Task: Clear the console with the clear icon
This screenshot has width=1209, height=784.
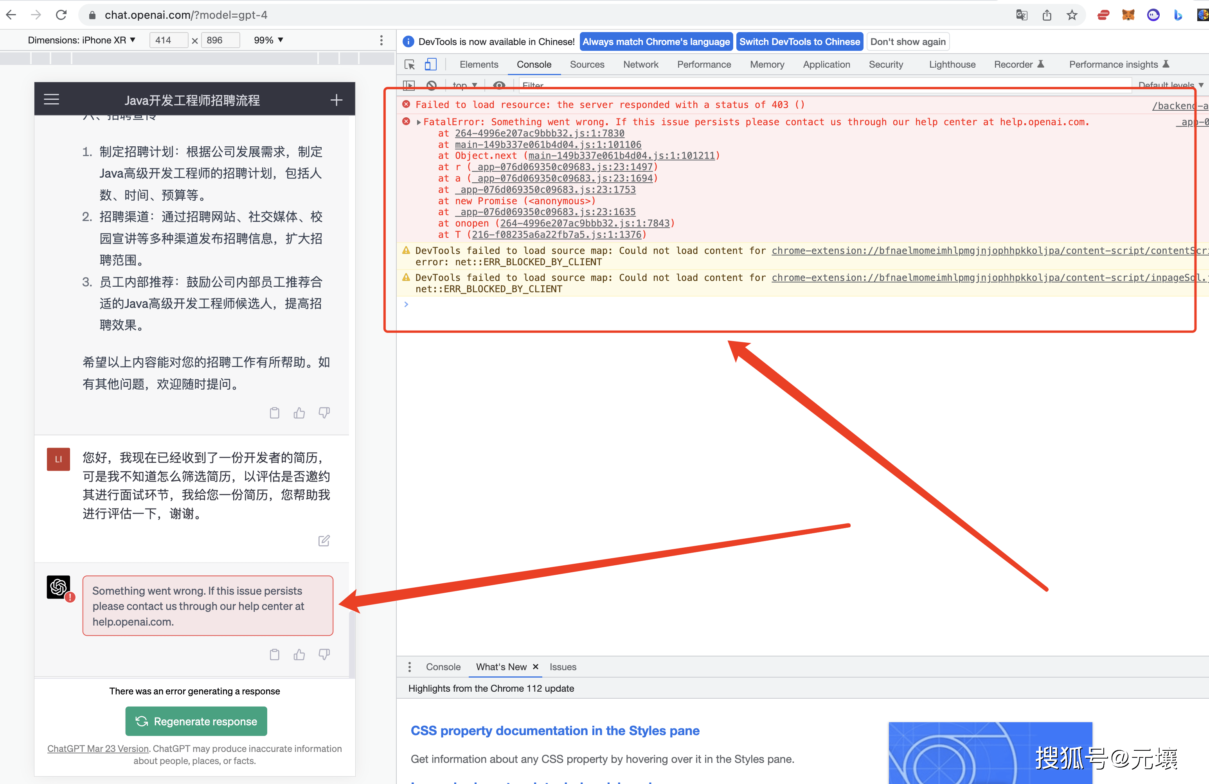Action: pos(431,85)
